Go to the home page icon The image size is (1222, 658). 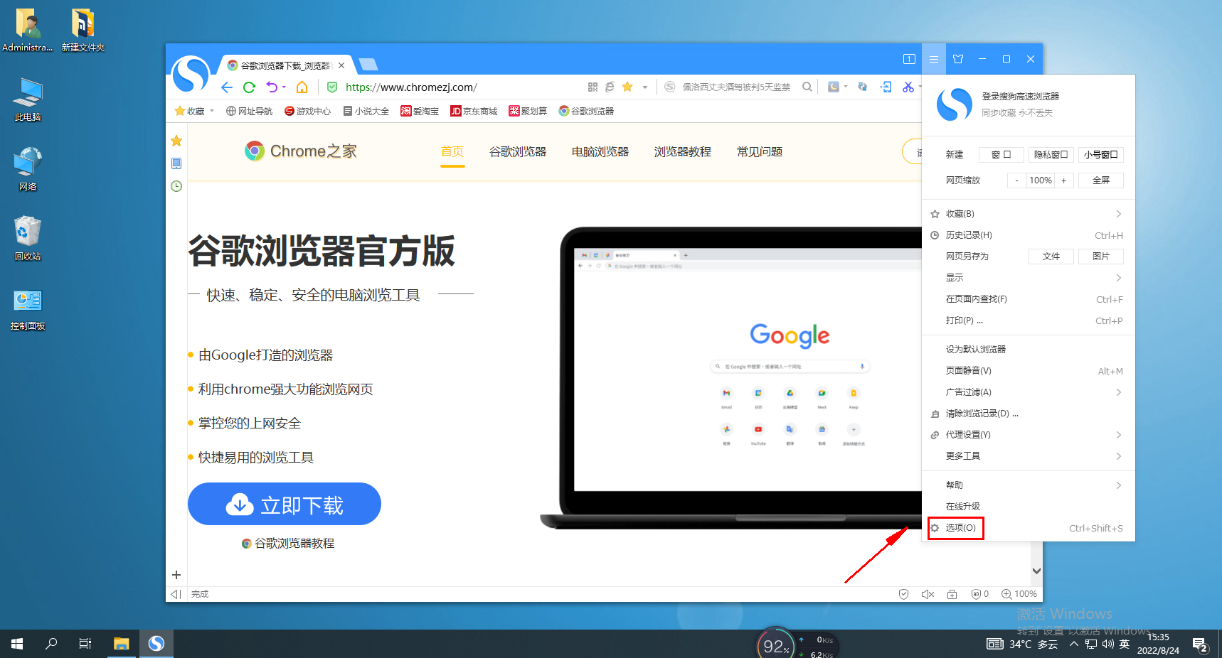click(302, 87)
